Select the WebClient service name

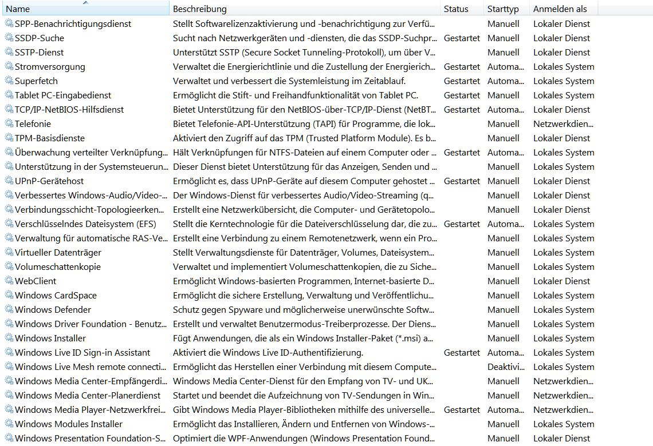[x=36, y=281]
